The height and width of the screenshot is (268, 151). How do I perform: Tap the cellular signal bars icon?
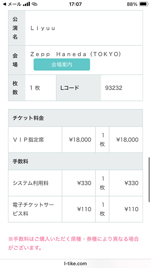click(x=26, y=4)
